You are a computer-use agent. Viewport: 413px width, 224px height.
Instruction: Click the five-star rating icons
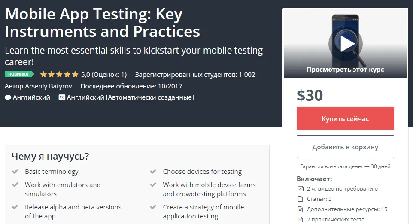pyautogui.click(x=59, y=74)
